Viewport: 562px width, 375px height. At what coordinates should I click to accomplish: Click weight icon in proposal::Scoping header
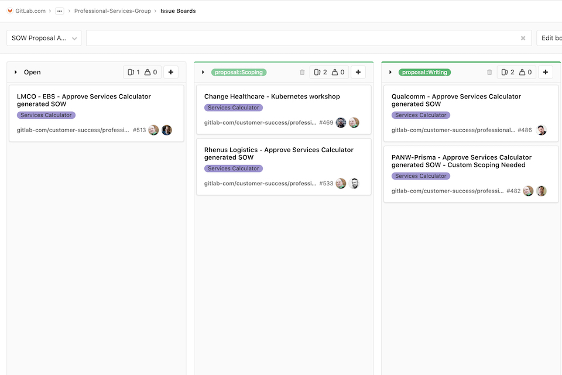click(335, 72)
